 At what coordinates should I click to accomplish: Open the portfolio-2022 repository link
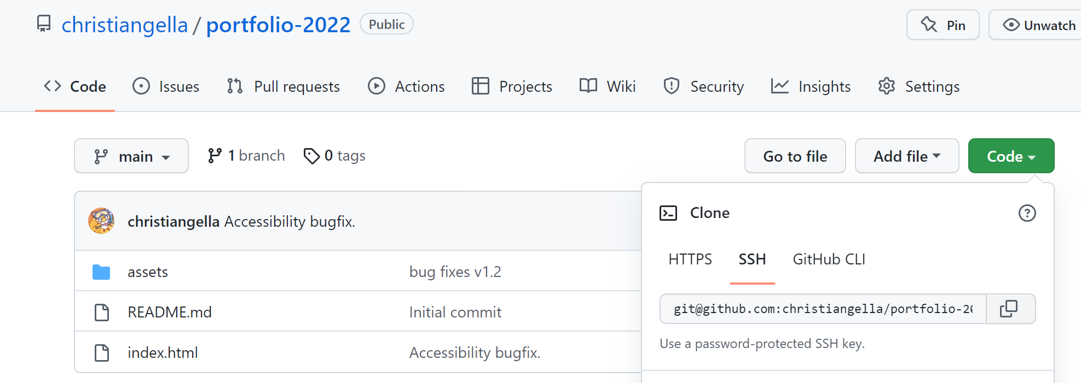tap(278, 25)
